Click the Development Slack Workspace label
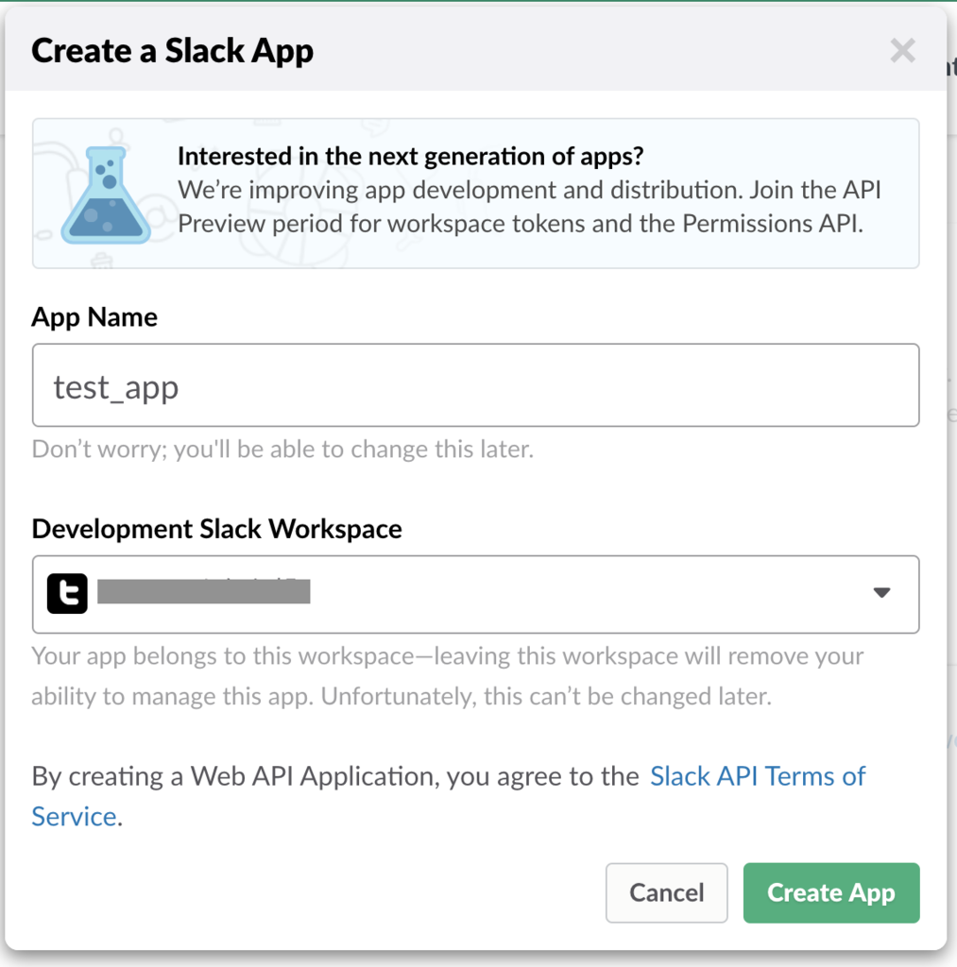Image resolution: width=957 pixels, height=967 pixels. pyautogui.click(x=216, y=529)
